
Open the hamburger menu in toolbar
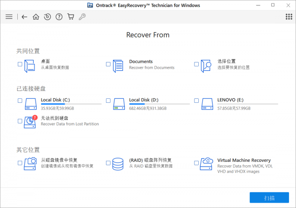point(9,17)
